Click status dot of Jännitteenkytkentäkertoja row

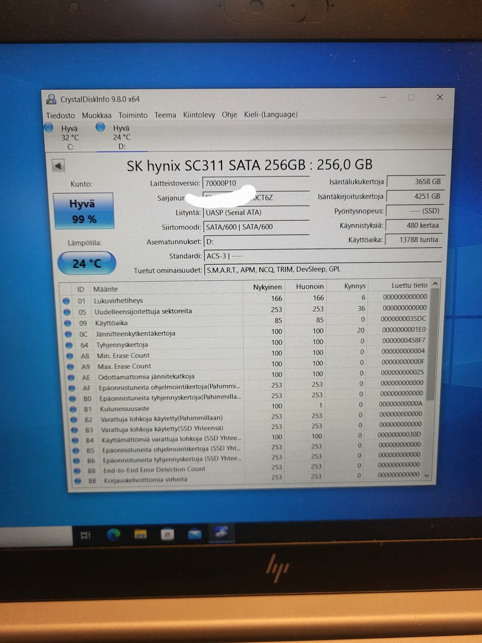[68, 334]
